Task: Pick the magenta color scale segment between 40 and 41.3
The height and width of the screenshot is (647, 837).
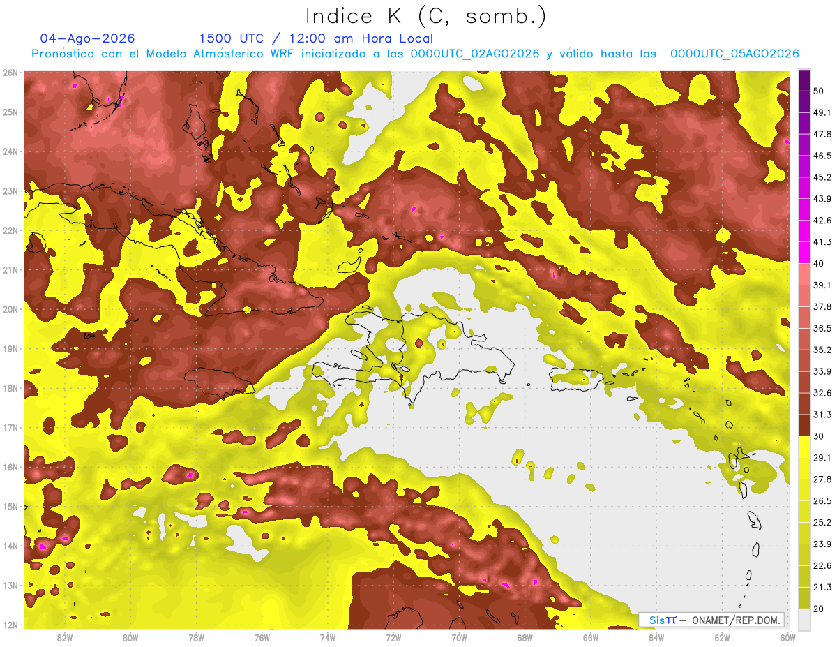Action: [805, 253]
